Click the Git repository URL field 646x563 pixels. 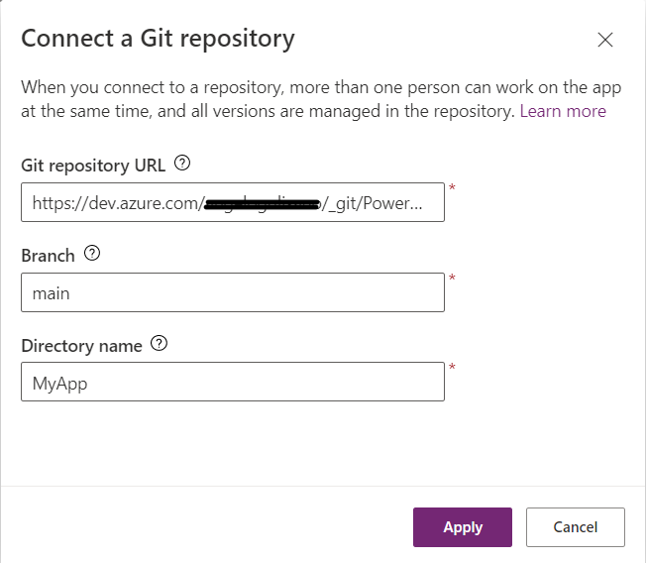coord(233,202)
